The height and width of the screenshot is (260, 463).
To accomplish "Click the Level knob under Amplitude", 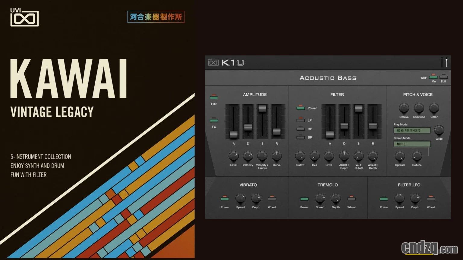I will [x=233, y=156].
